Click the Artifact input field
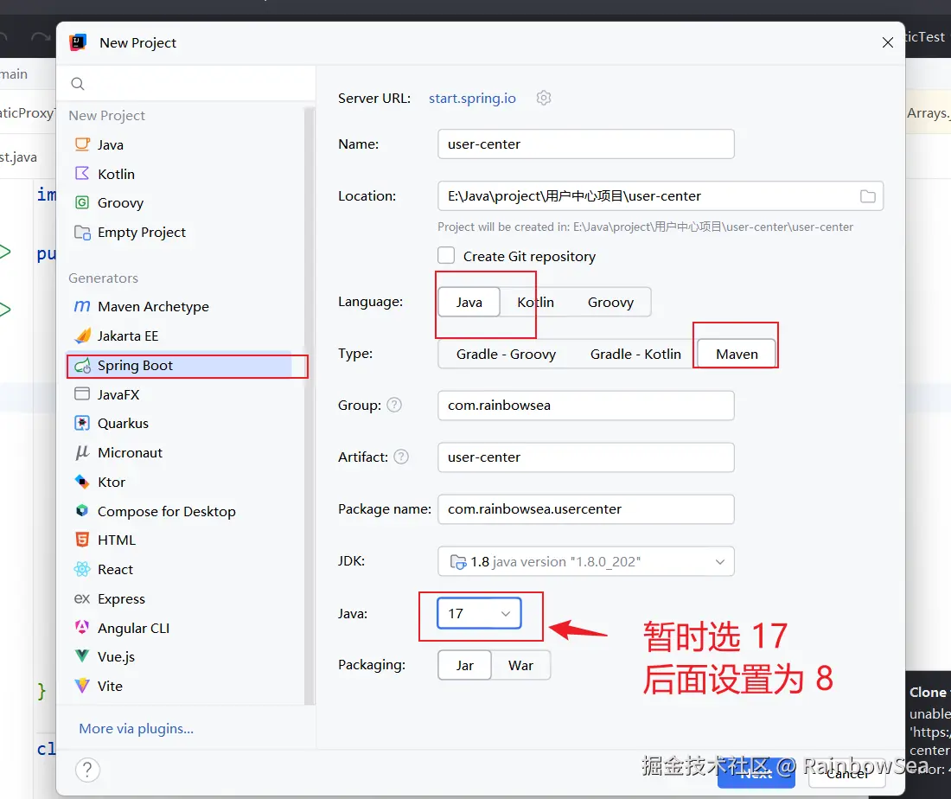Image resolution: width=951 pixels, height=799 pixels. click(x=586, y=457)
